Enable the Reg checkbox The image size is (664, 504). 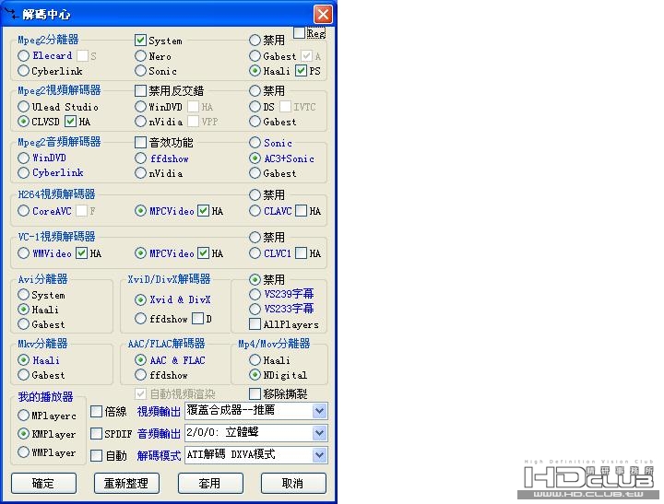(x=299, y=32)
